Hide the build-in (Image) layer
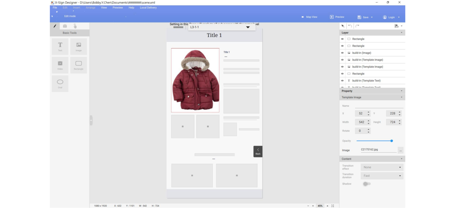The image size is (452, 208). [x=342, y=53]
